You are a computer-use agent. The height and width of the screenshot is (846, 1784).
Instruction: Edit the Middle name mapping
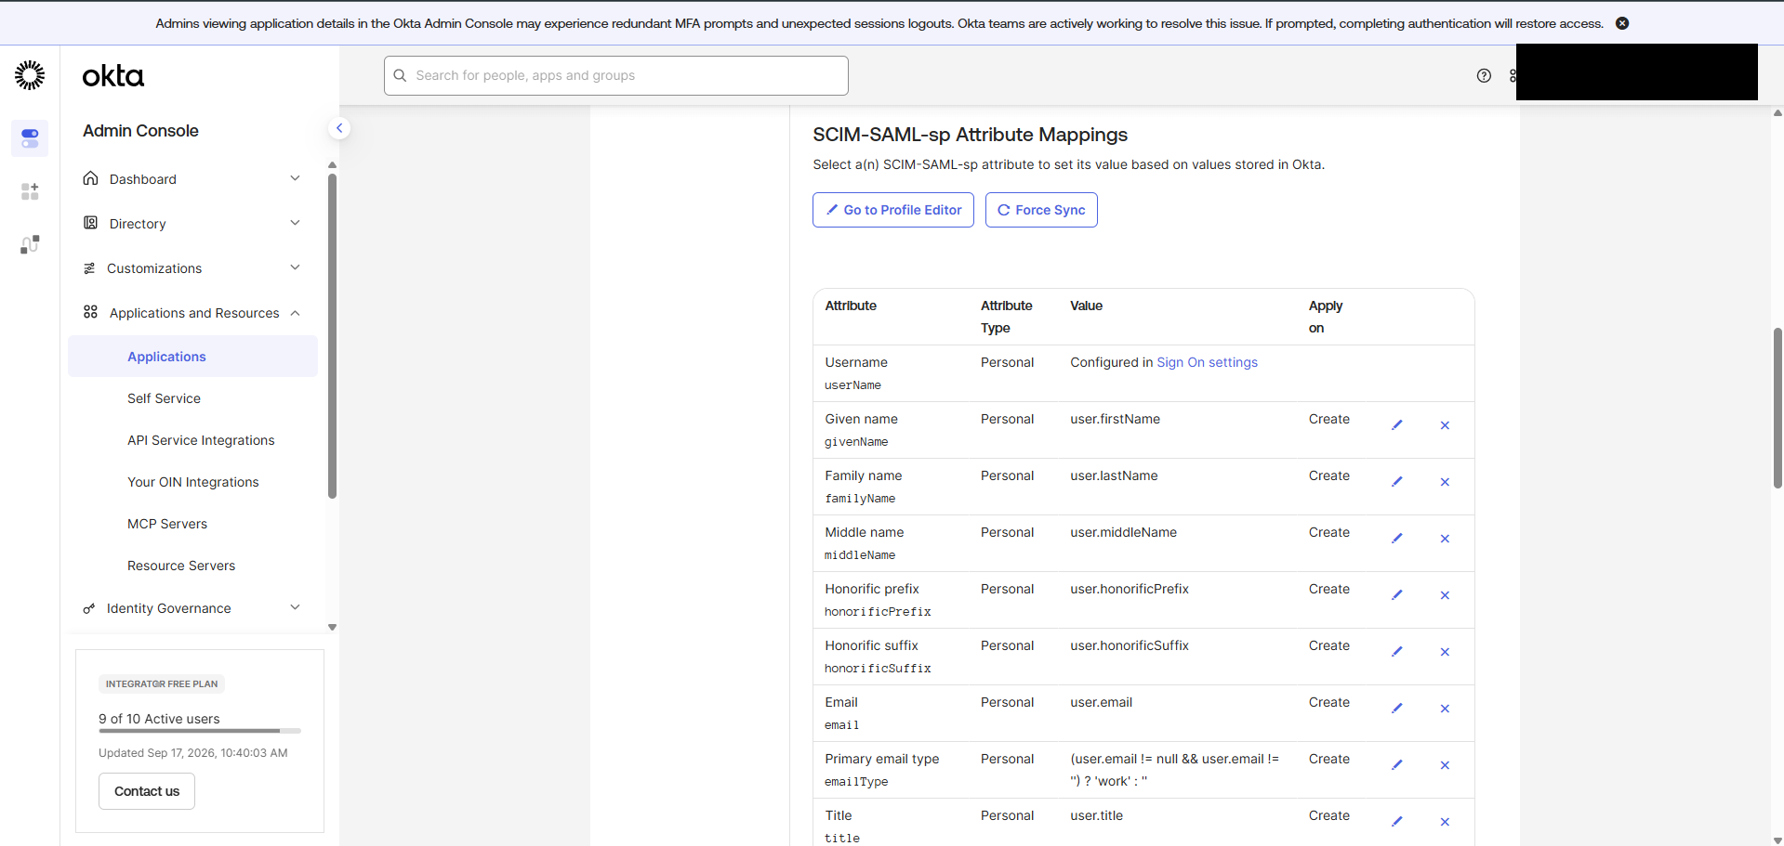point(1396,539)
